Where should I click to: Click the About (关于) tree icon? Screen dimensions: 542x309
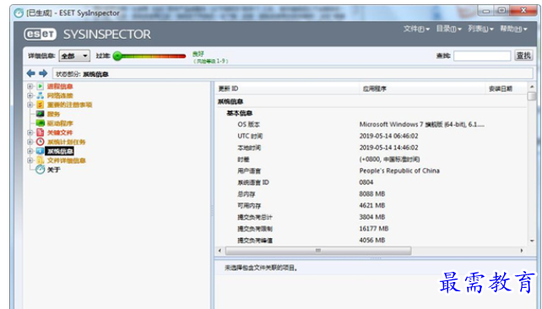[40, 170]
